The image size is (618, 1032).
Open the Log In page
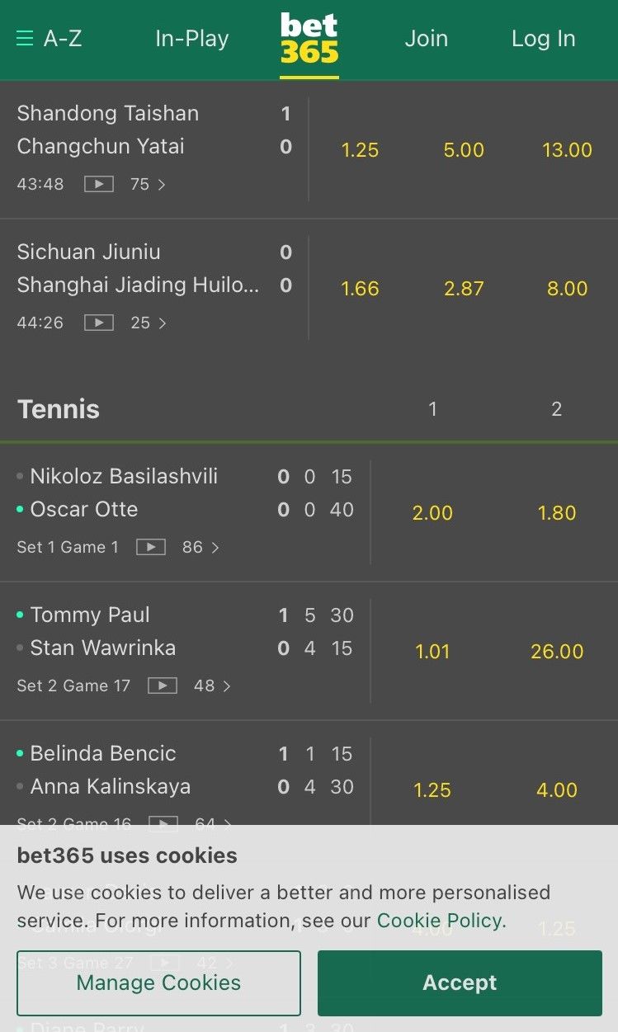(x=544, y=39)
